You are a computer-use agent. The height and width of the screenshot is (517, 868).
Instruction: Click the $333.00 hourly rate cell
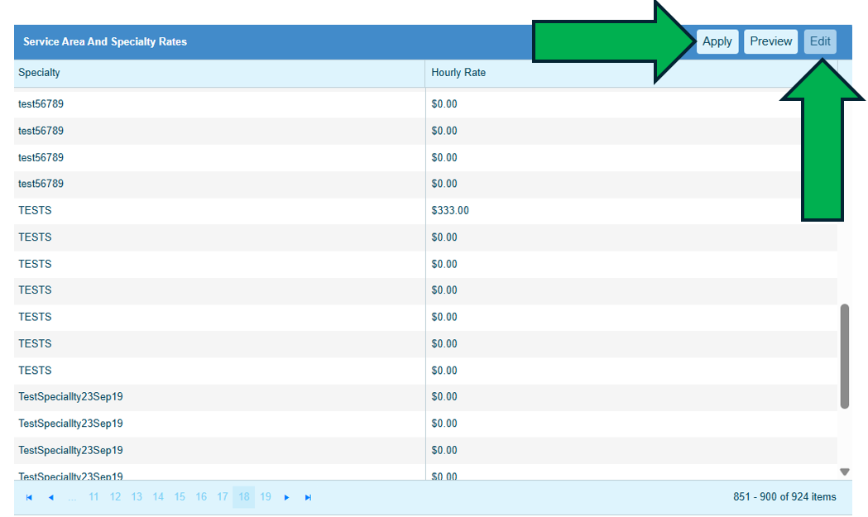450,211
